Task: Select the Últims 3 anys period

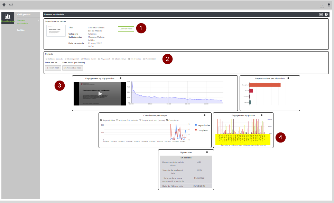Action: [113, 59]
